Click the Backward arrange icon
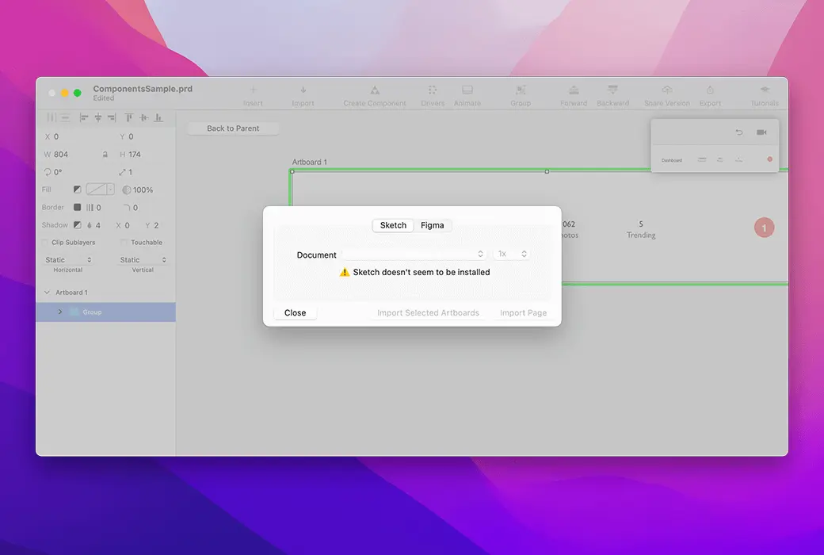The width and height of the screenshot is (824, 555). tap(612, 90)
